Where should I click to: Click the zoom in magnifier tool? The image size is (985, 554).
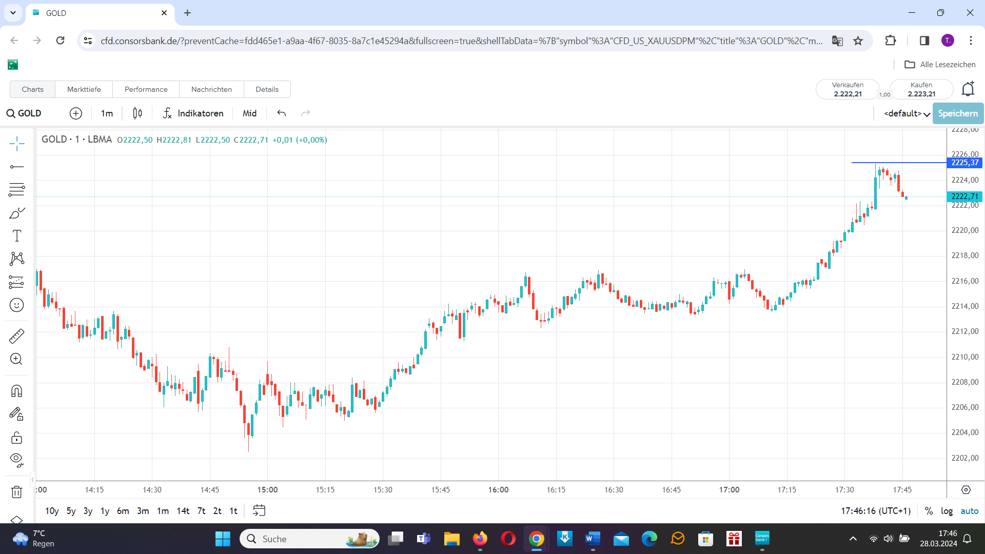click(17, 359)
